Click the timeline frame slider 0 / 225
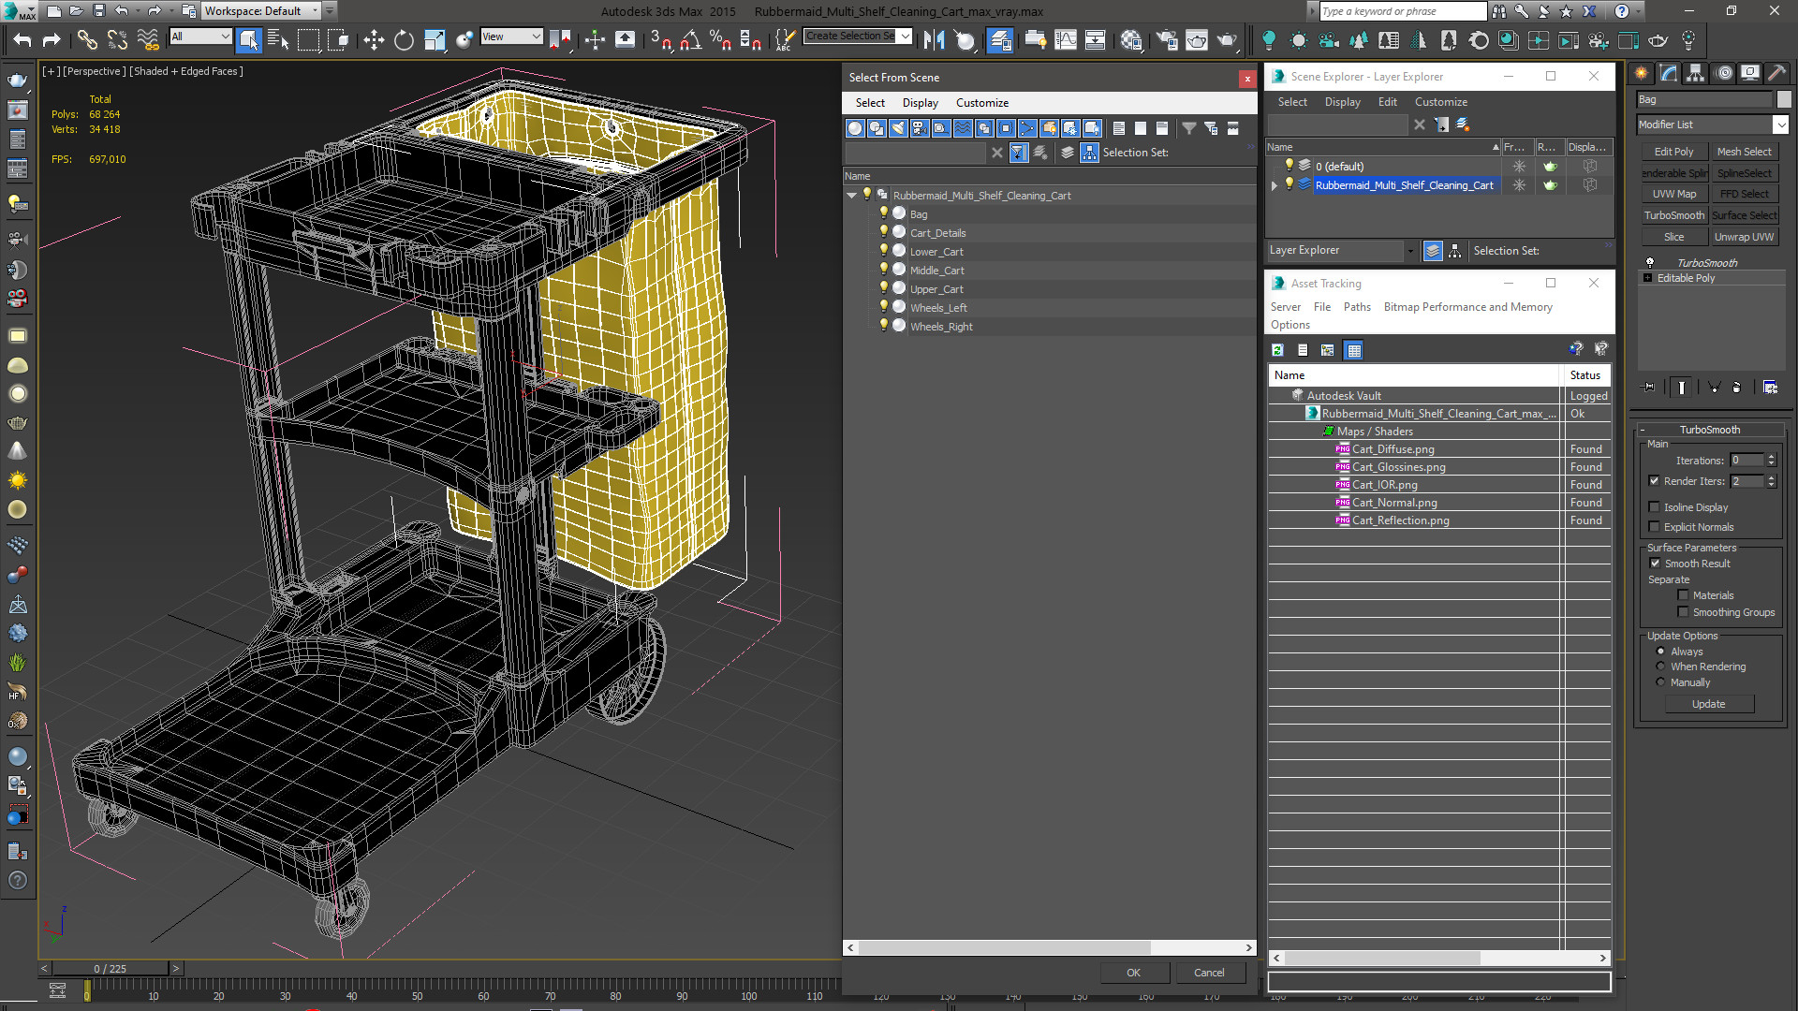The image size is (1798, 1011). click(110, 969)
